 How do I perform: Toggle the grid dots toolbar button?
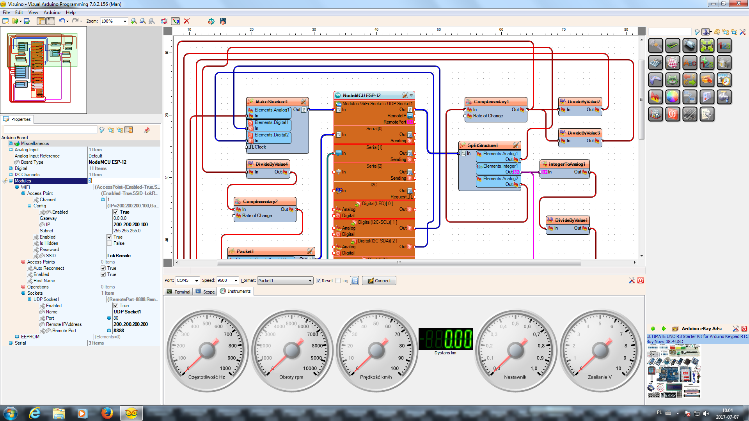pos(51,21)
